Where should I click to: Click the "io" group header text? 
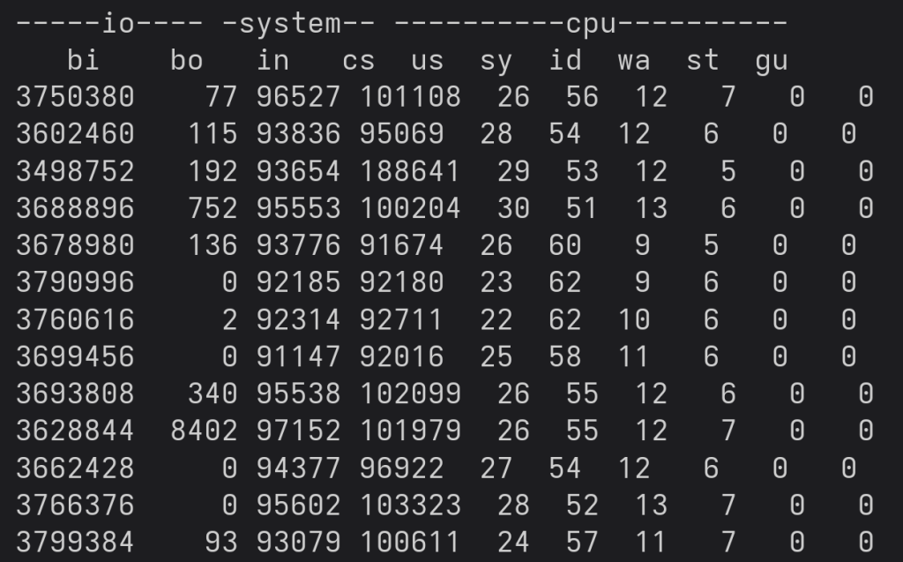tap(119, 24)
